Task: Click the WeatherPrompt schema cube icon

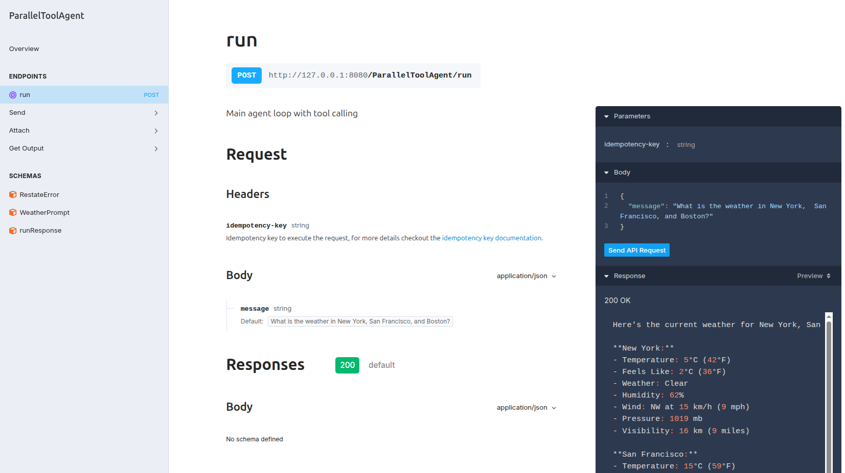Action: [12, 212]
